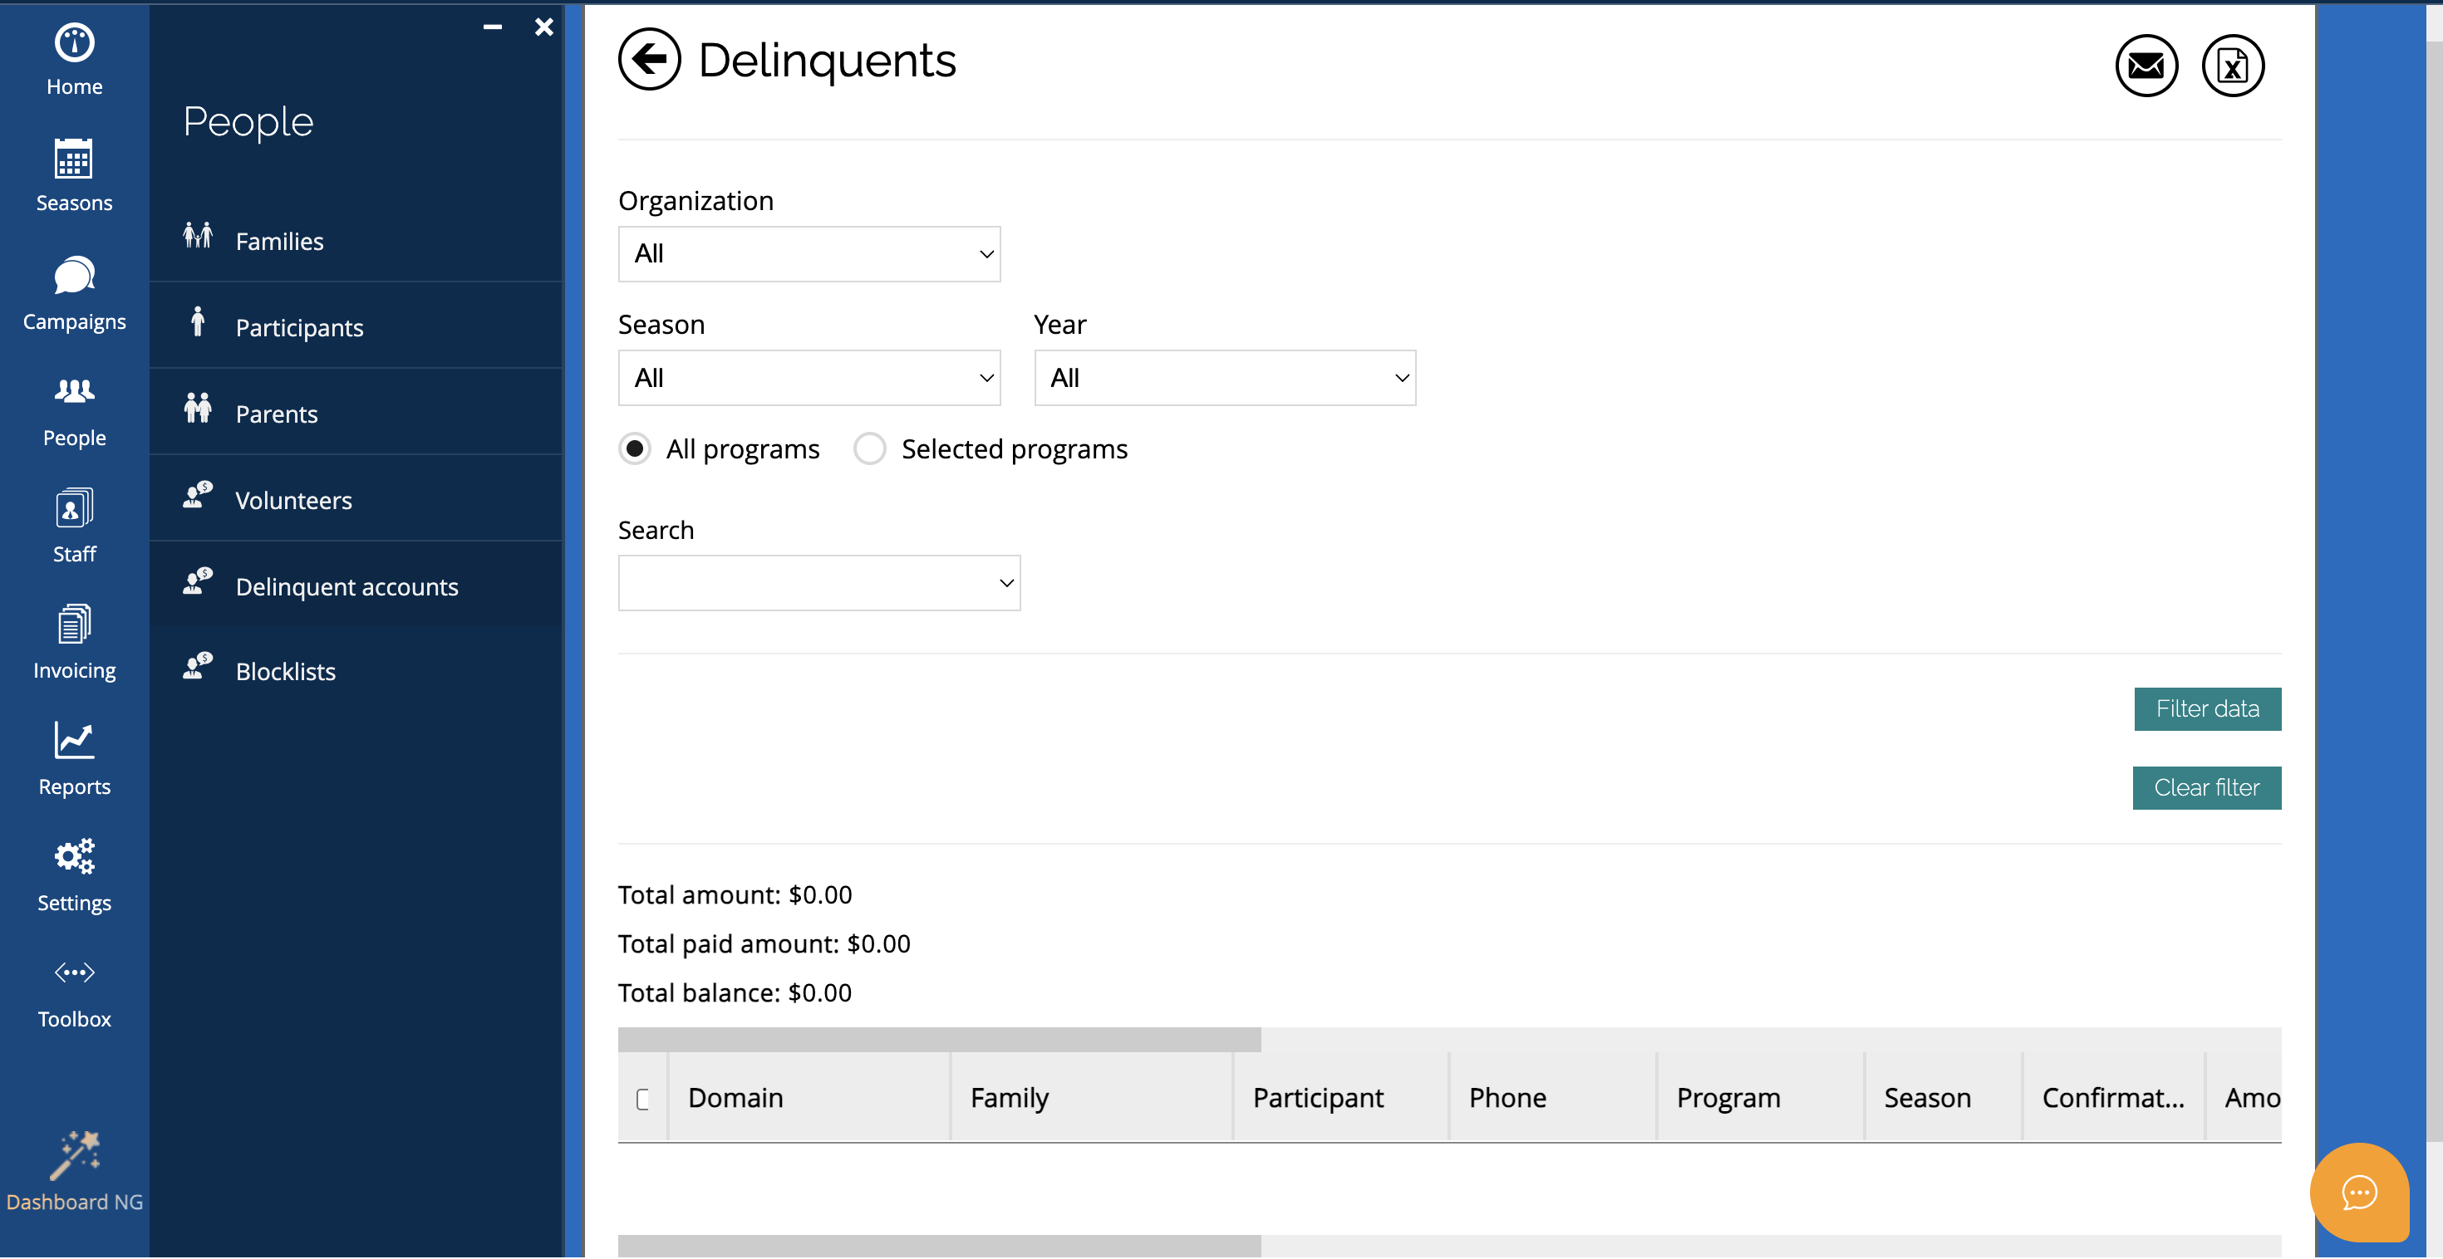Click the horizontal scrollbar above the table
Viewport: 2443px width, 1259px height.
[939, 1040]
